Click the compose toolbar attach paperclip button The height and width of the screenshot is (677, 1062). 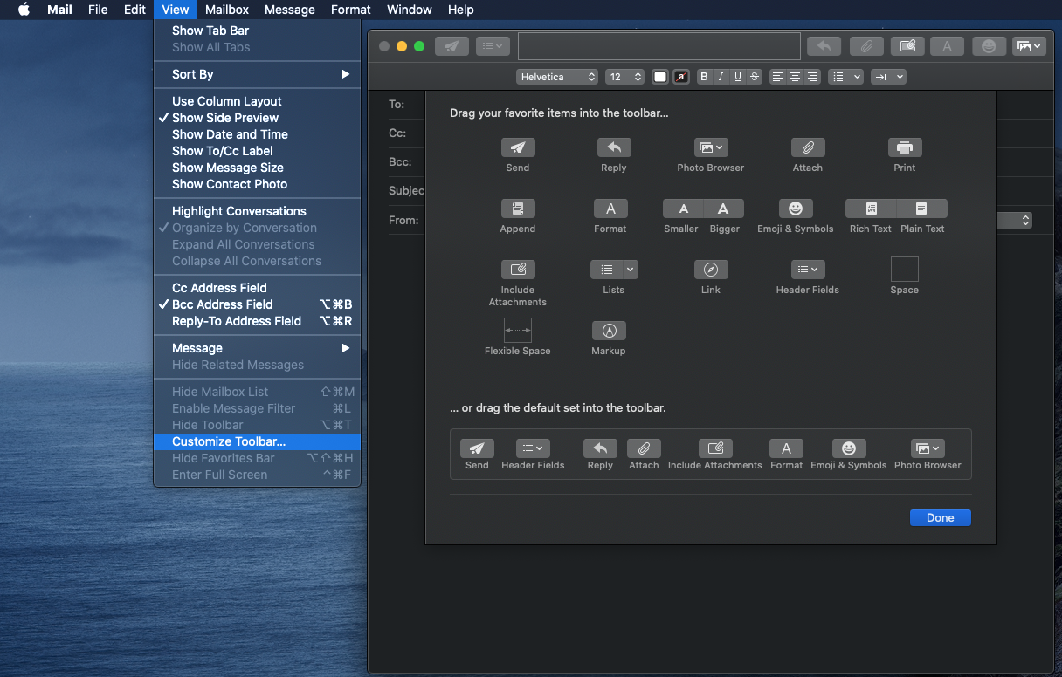[866, 46]
